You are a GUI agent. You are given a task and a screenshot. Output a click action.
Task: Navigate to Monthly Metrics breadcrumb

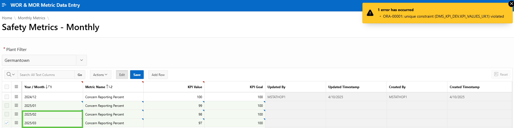coord(32,18)
